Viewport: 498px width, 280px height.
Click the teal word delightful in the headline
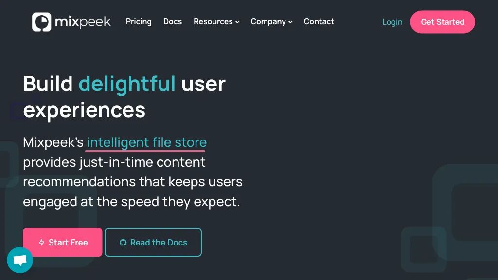(127, 84)
